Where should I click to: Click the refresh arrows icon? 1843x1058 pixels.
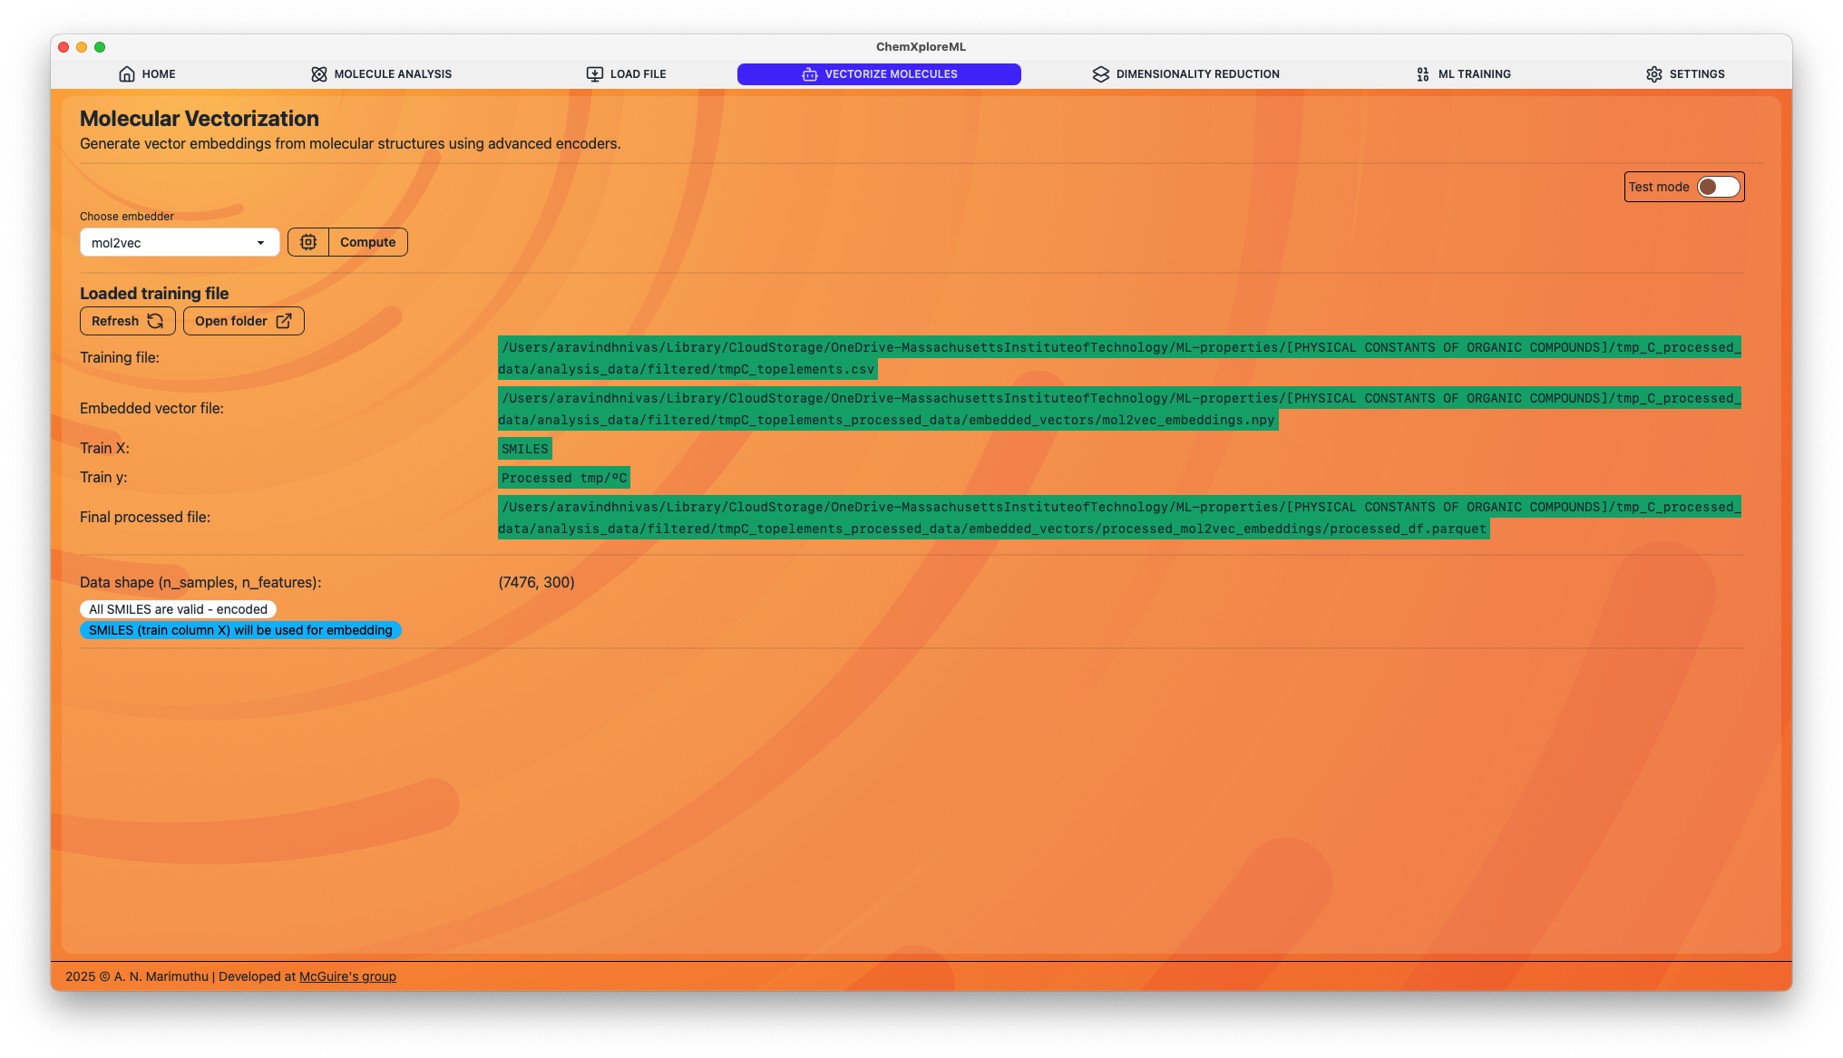[156, 321]
